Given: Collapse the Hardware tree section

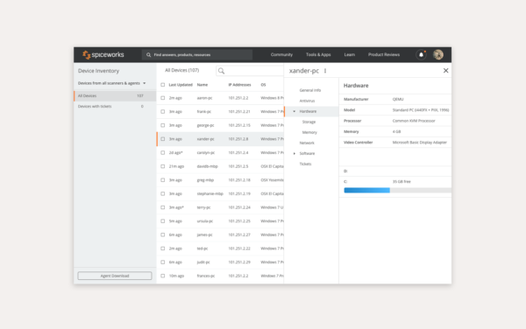Looking at the screenshot, I should pos(295,111).
